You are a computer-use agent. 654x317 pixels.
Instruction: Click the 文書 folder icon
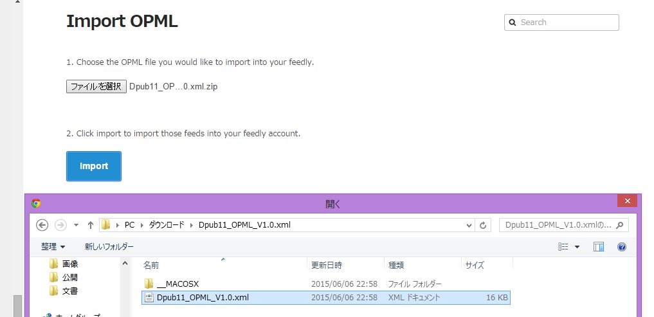(53, 291)
